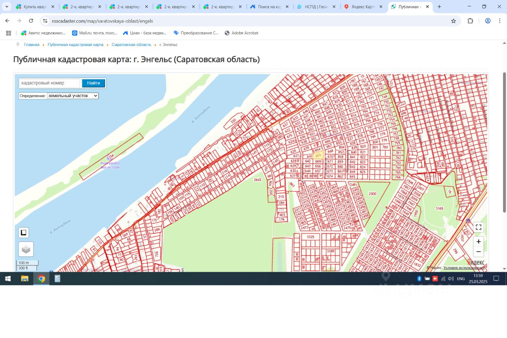Viewport: 507px width, 338px height.
Task: Expand the 'земельный участок' dropdown
Action: point(72,96)
